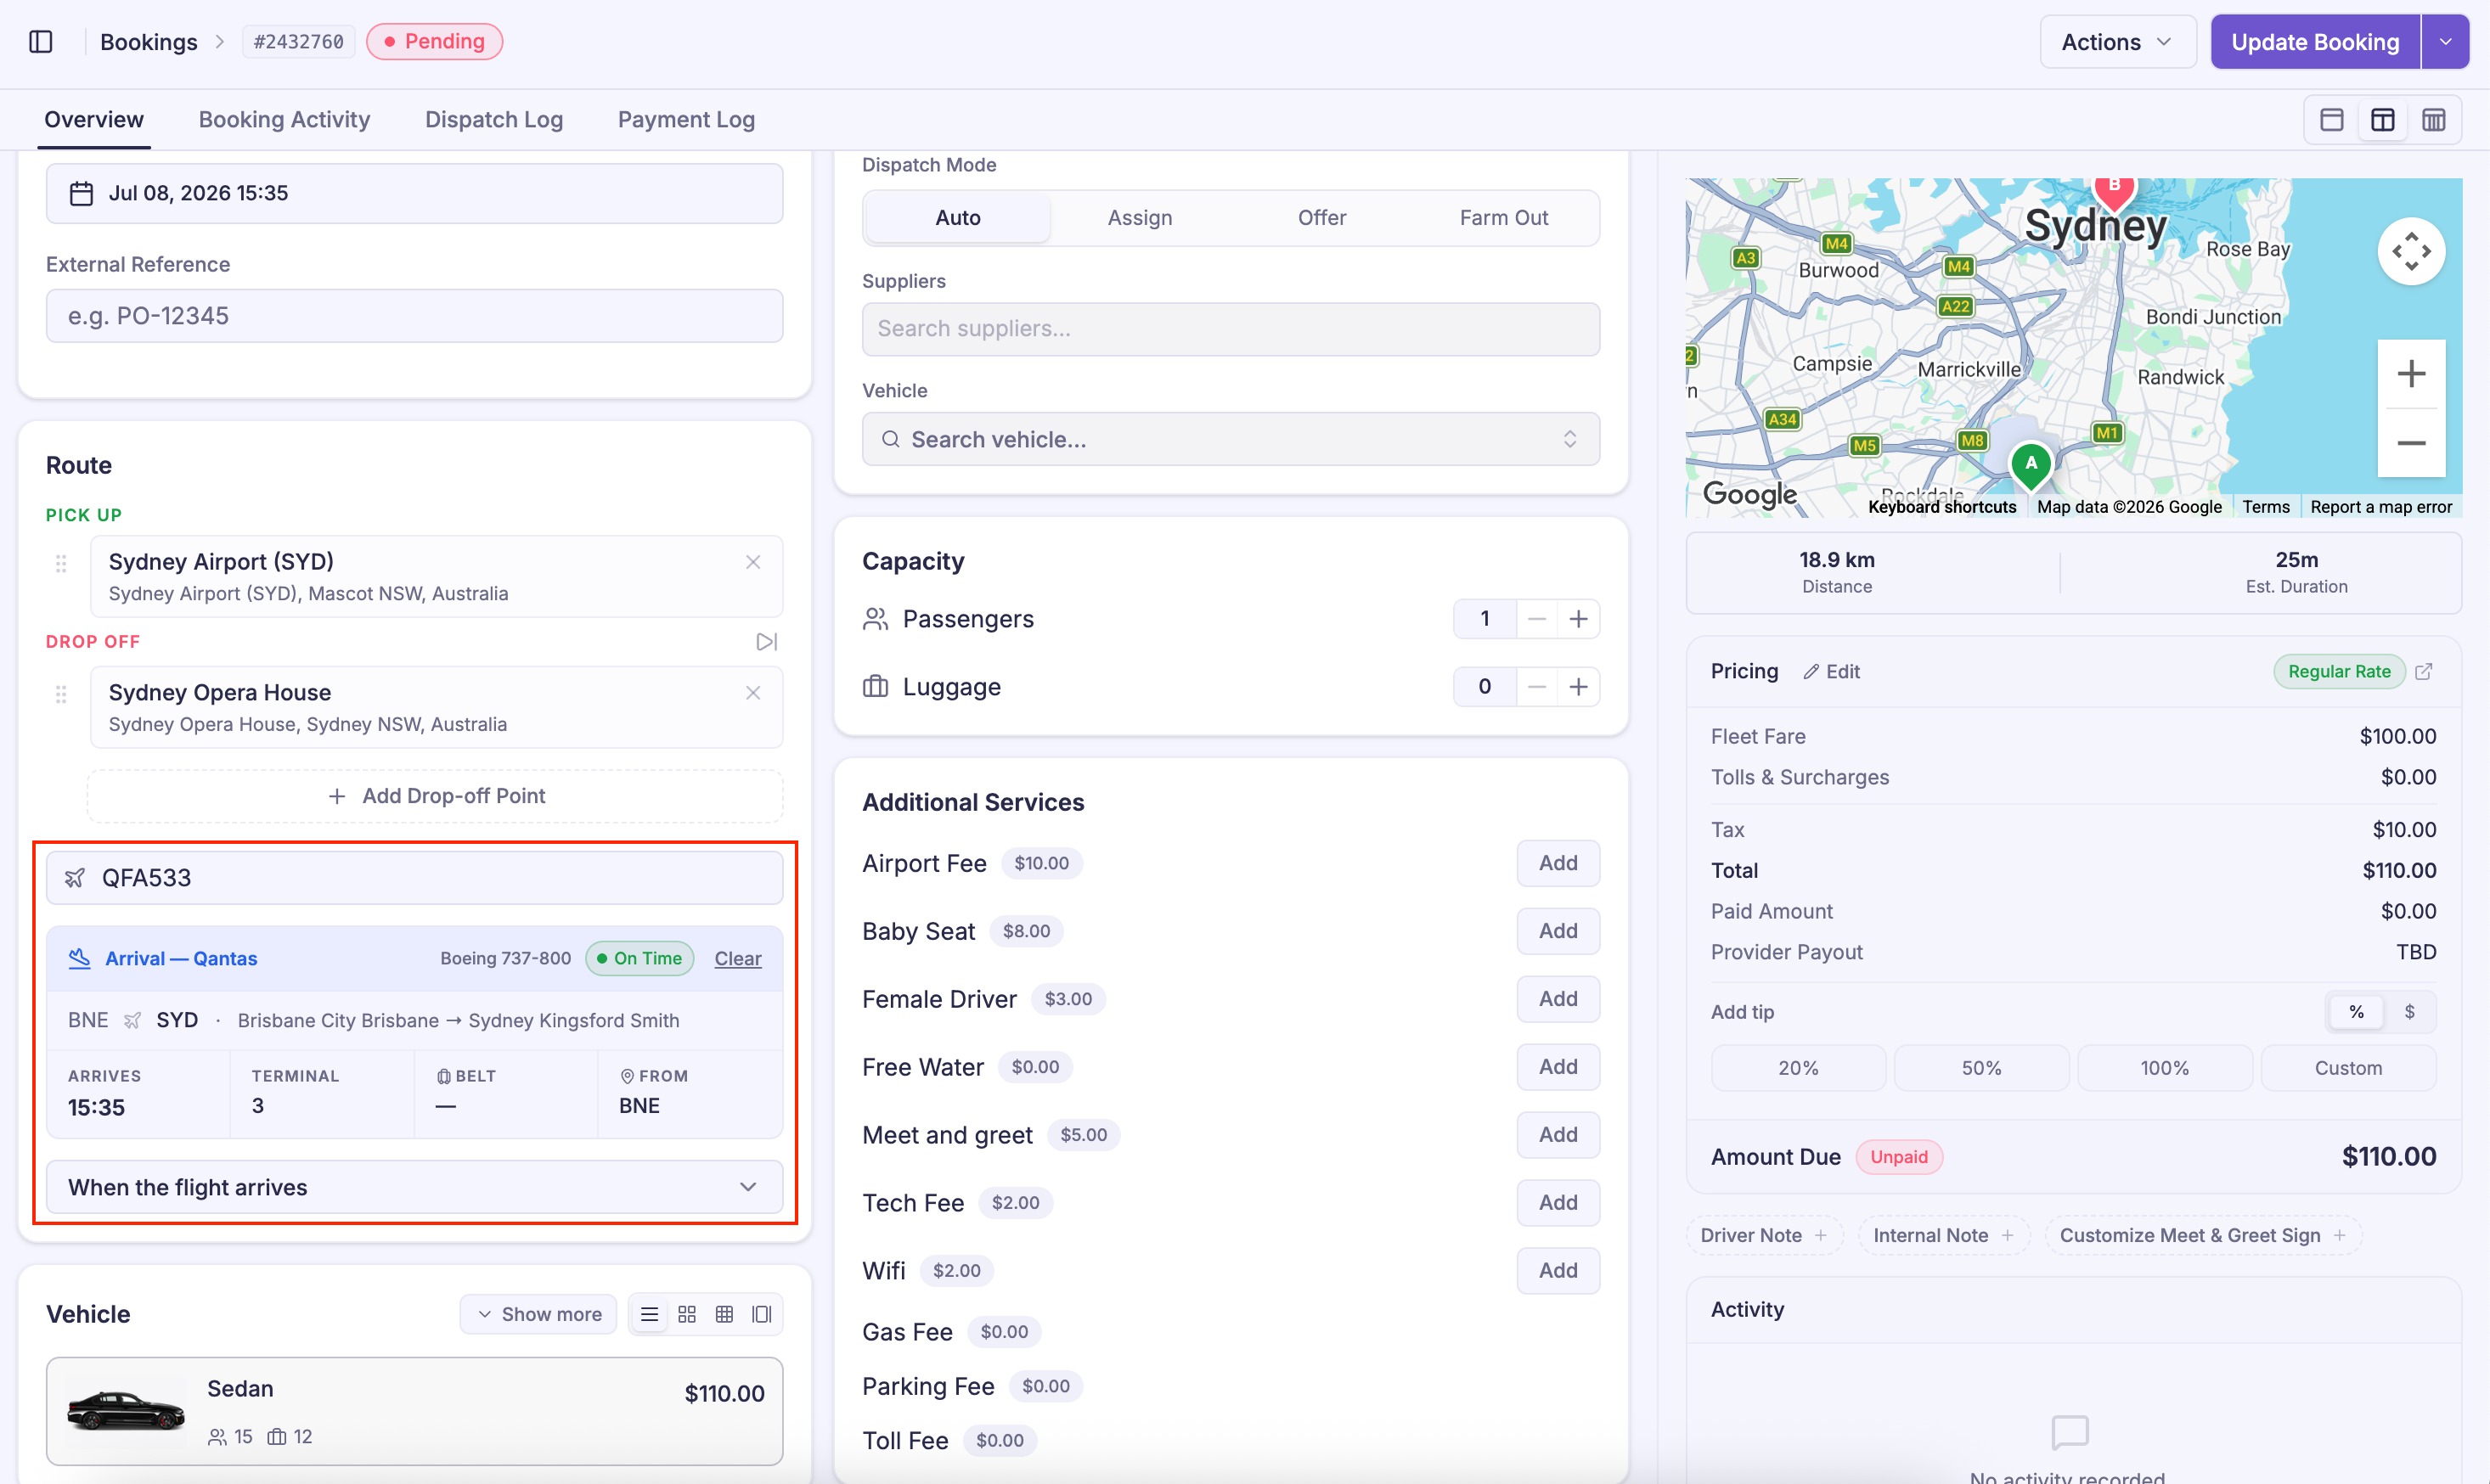
Task: Open the Actions dropdown
Action: [x=2118, y=42]
